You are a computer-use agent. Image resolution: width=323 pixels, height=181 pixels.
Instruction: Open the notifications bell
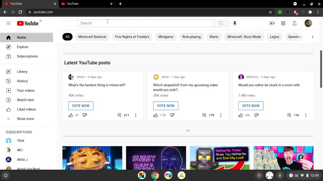click(294, 23)
